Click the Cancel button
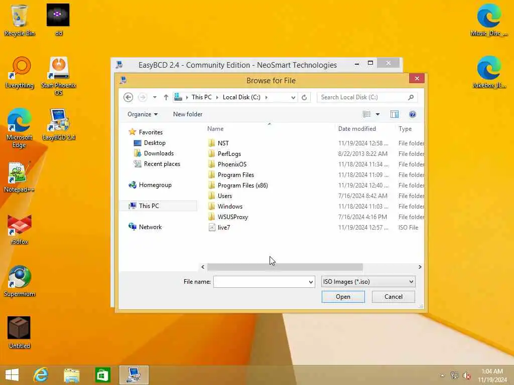This screenshot has width=514, height=385. [x=393, y=297]
